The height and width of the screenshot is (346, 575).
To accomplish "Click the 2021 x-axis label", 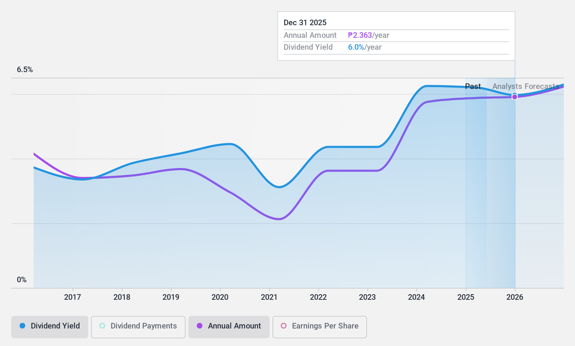I will tap(269, 297).
